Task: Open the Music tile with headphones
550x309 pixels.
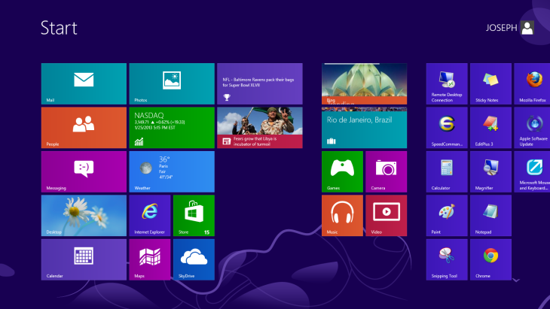Action: pos(342,215)
